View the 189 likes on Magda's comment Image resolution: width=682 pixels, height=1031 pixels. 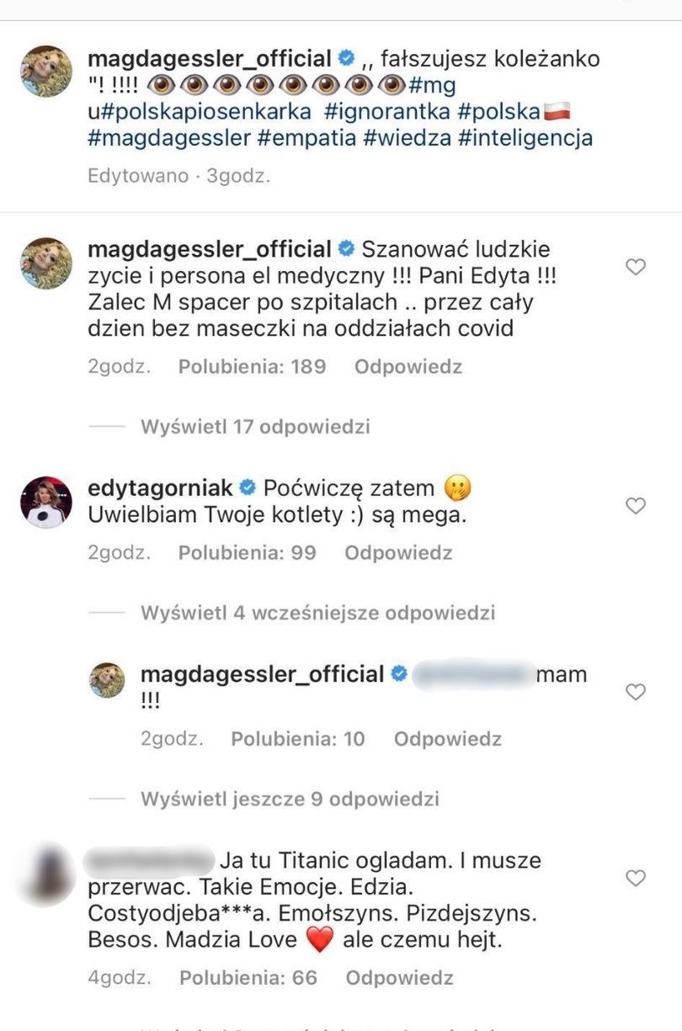click(x=252, y=367)
